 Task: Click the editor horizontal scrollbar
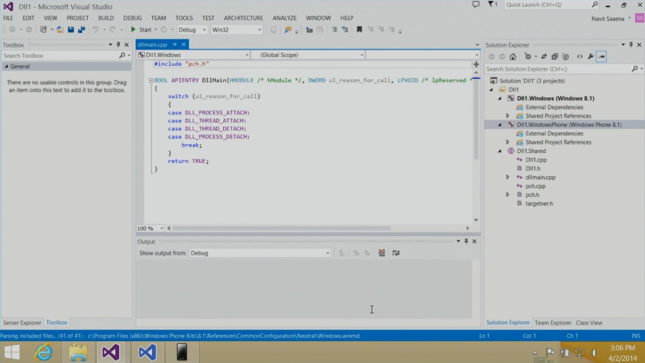point(282,228)
